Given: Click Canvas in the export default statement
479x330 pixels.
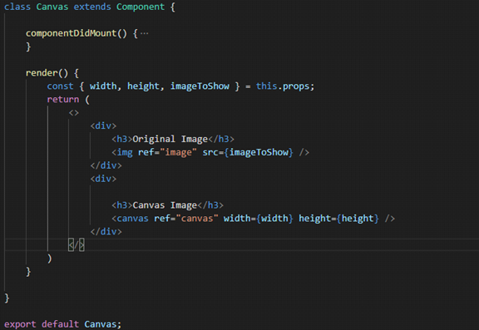Looking at the screenshot, I should (100, 324).
